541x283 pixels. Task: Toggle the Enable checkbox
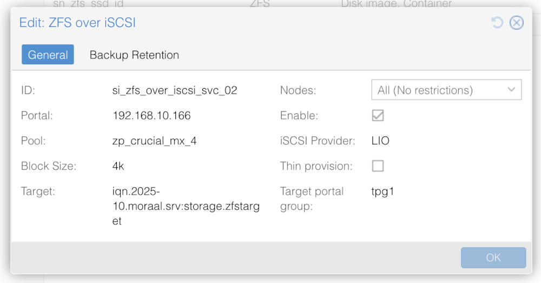(378, 116)
